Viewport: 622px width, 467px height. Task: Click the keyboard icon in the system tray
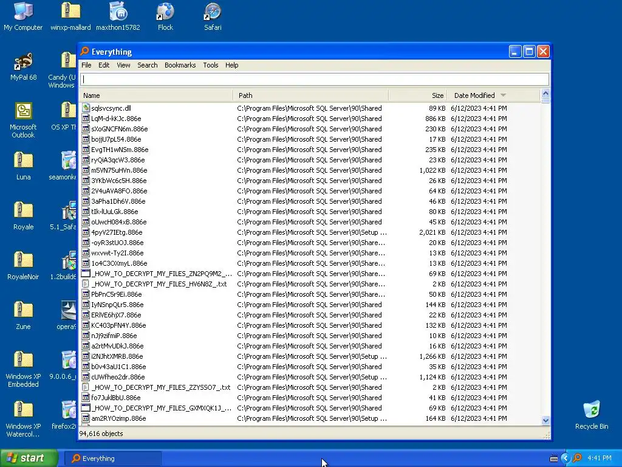pyautogui.click(x=554, y=458)
